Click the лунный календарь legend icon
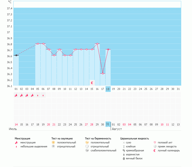This screenshot has height=167, width=192. pyautogui.click(x=155, y=150)
